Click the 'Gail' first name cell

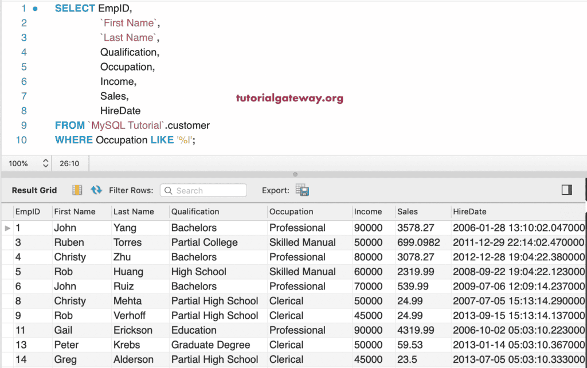(63, 330)
